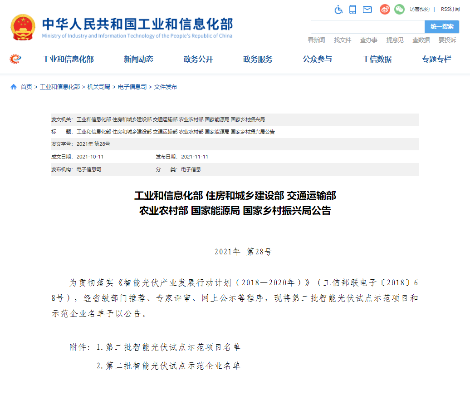This screenshot has width=470, height=401.
Task: Click the accessibility wheelchair icon
Action: click(339, 10)
